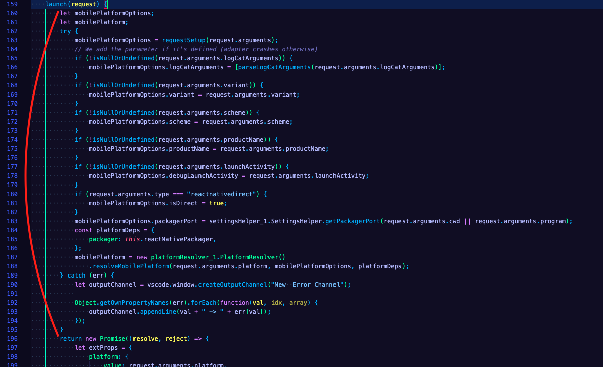Viewport: 603px width, 367px height.
Task: Click request.arguments.cwd on line 183
Action: pos(422,221)
